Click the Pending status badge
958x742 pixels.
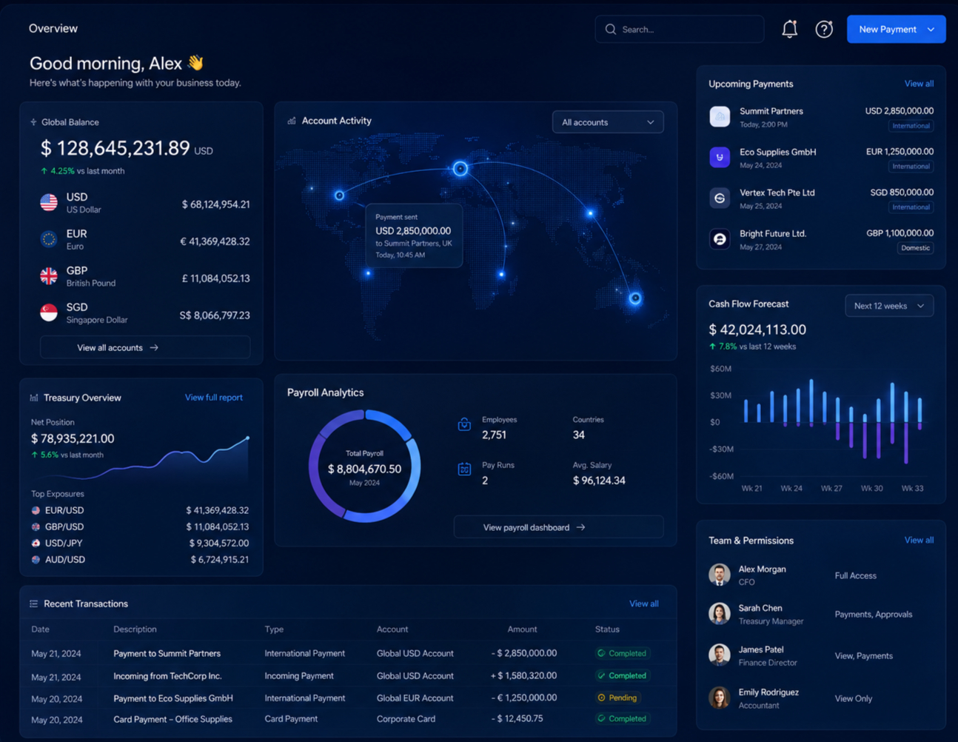click(617, 698)
